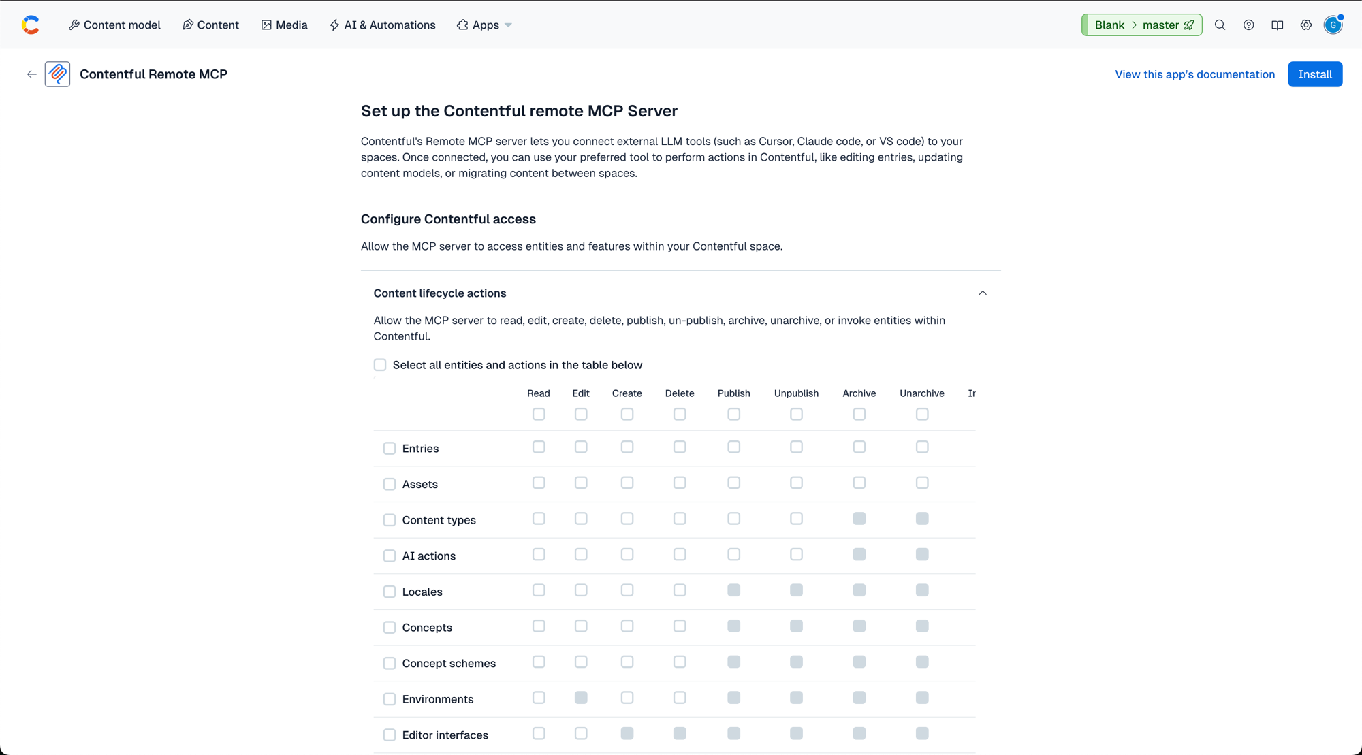
Task: Open the user avatar menu
Action: click(x=1333, y=25)
